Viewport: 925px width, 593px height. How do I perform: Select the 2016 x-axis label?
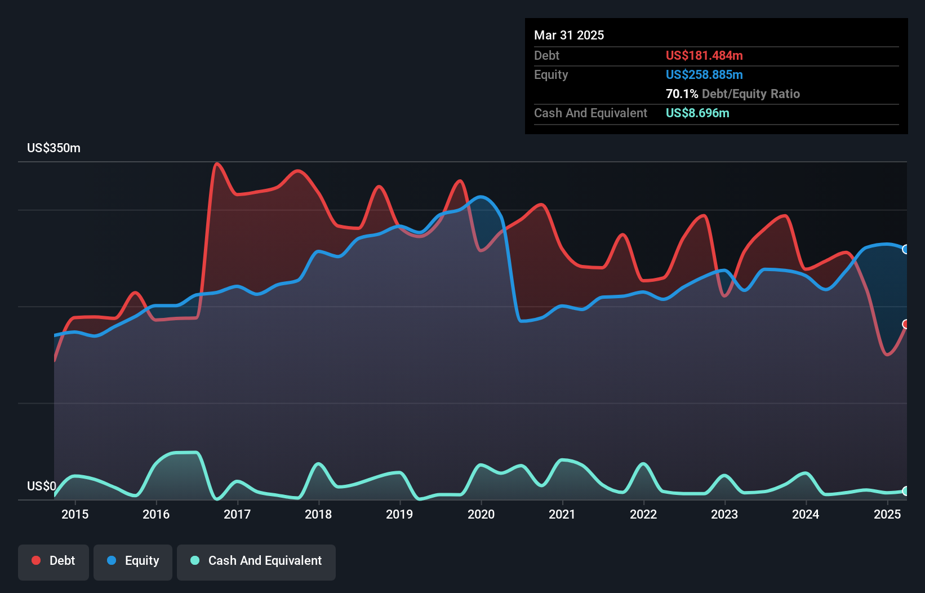(x=156, y=514)
